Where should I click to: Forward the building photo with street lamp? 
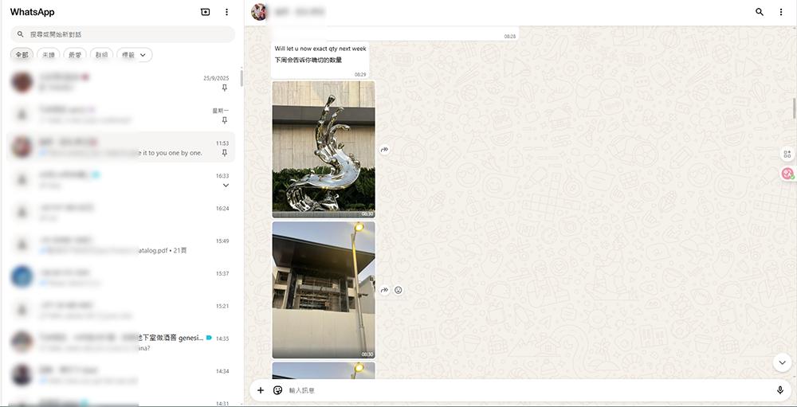(x=384, y=290)
